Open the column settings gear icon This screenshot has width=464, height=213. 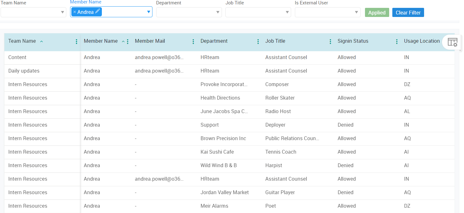point(452,42)
